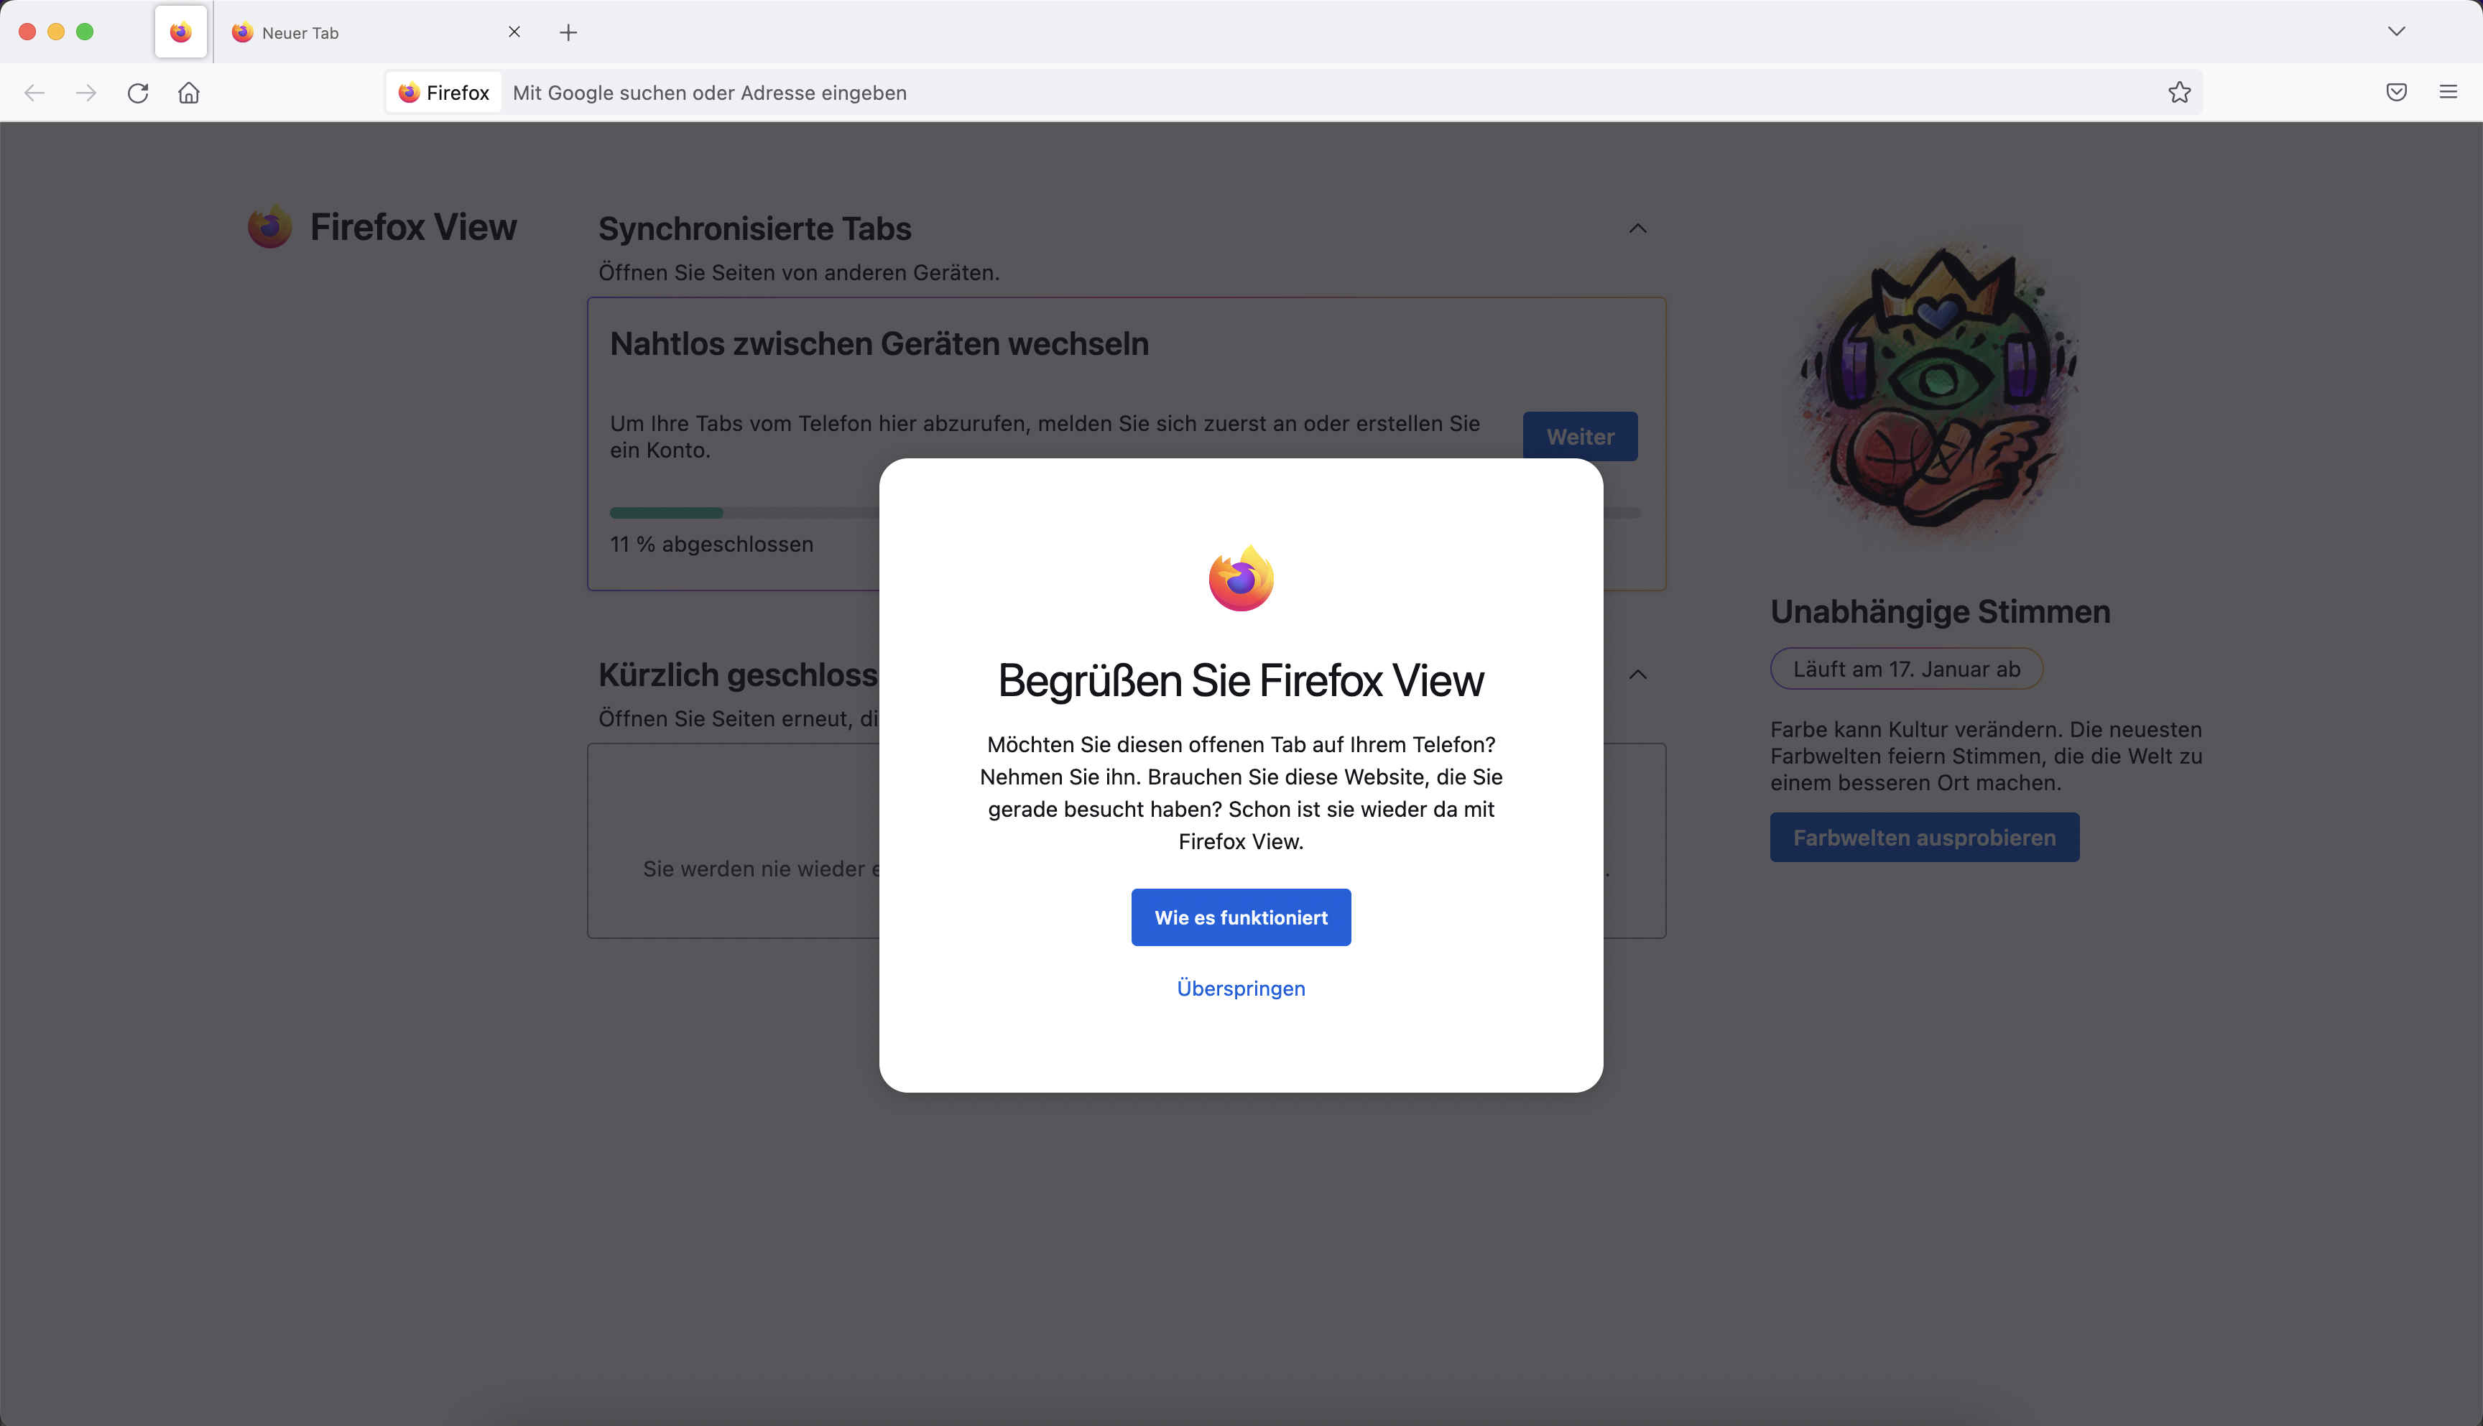This screenshot has width=2483, height=1426.
Task: Click the back navigation arrow
Action: pos(34,93)
